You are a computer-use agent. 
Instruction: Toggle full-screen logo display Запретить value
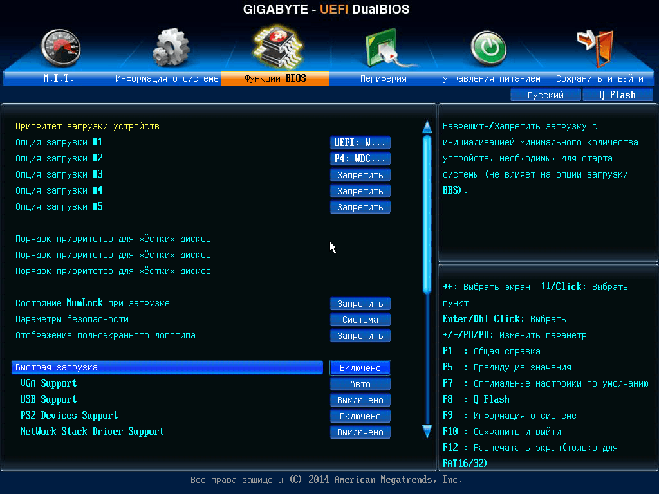(360, 336)
